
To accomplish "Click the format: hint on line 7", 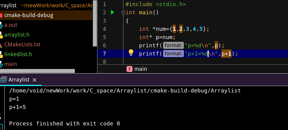I will coord(173,54).
